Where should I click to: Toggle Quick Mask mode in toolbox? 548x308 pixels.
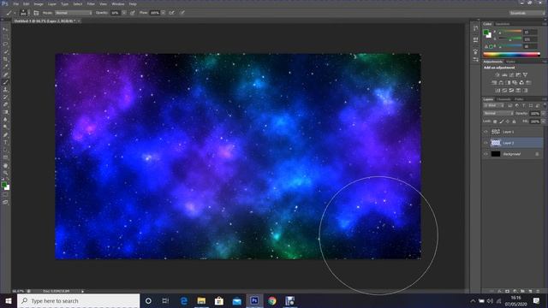click(x=5, y=195)
